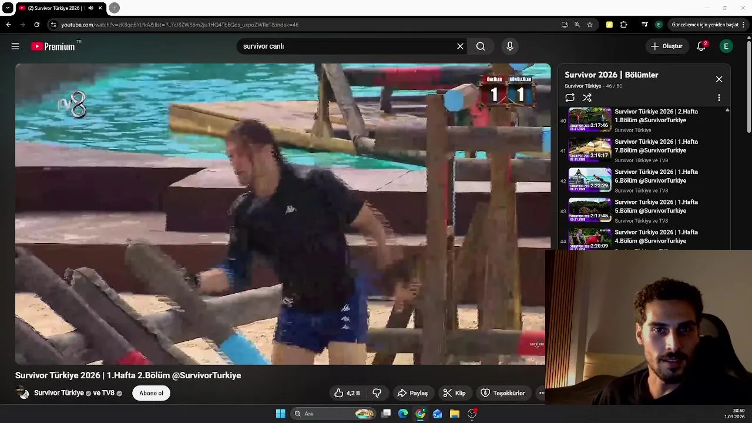Open the zoom magnifier in address bar

point(577,25)
